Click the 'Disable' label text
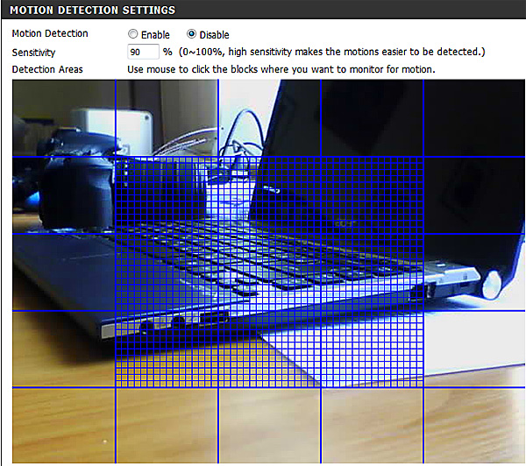 pyautogui.click(x=216, y=34)
